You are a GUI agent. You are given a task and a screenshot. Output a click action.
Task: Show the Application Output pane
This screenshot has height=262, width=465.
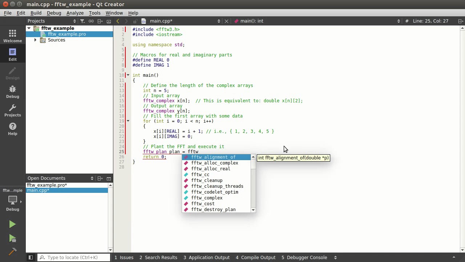click(x=206, y=258)
